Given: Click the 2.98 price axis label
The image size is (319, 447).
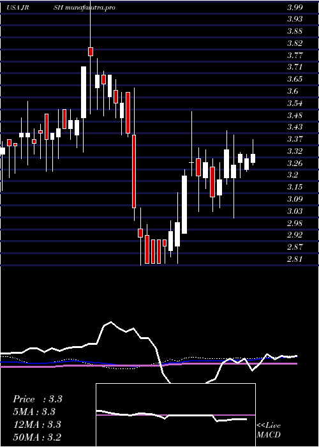Looking at the screenshot, I should coord(295,223).
